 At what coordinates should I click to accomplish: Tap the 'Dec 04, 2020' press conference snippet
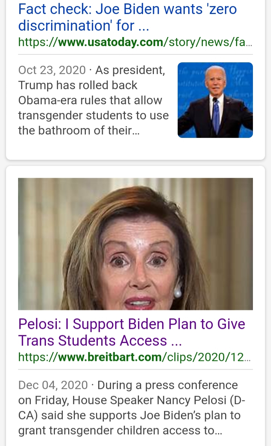(132, 407)
